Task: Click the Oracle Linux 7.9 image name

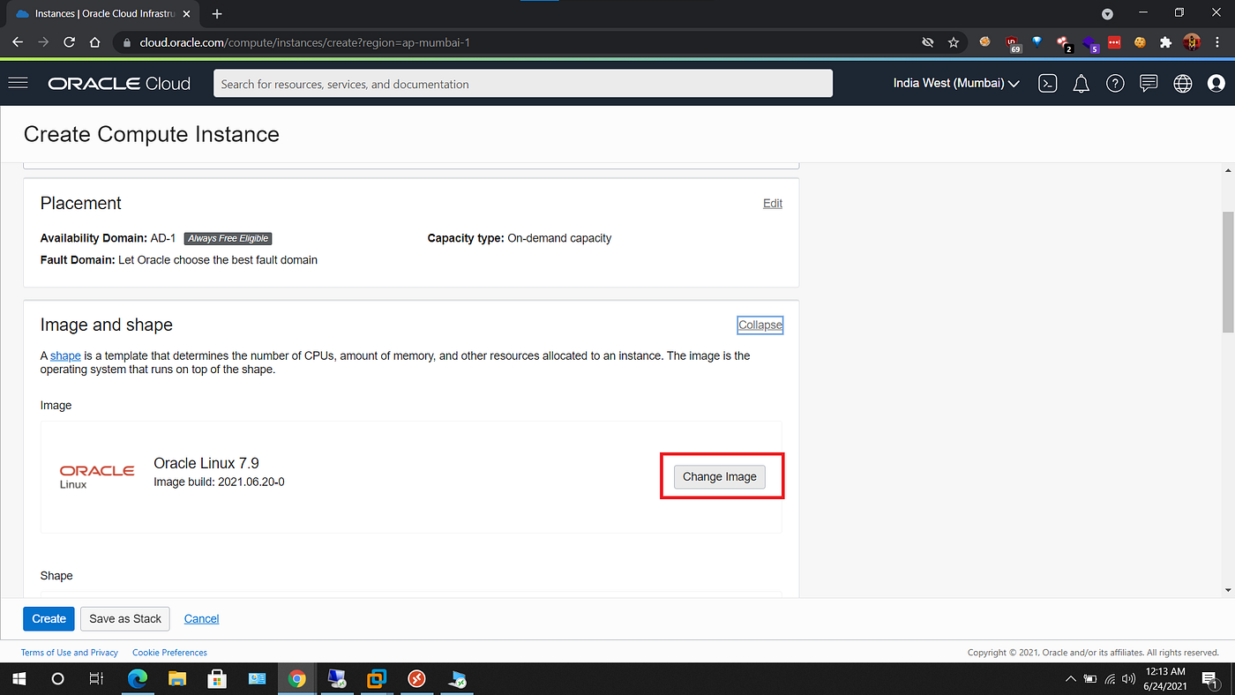Action: click(206, 463)
